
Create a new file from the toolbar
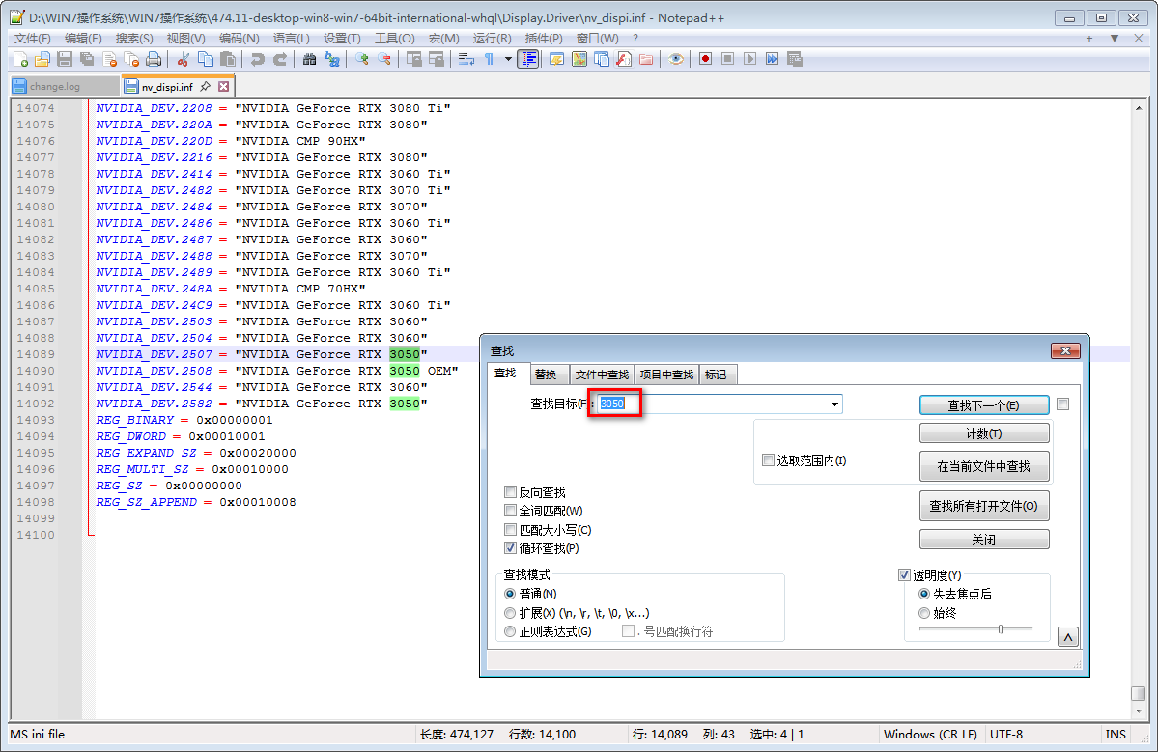[20, 59]
